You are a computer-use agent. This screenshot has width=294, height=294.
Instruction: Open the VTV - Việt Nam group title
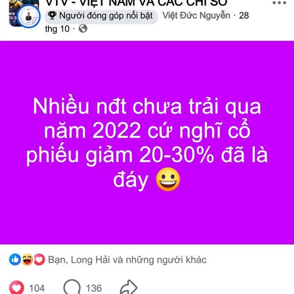[136, 2]
